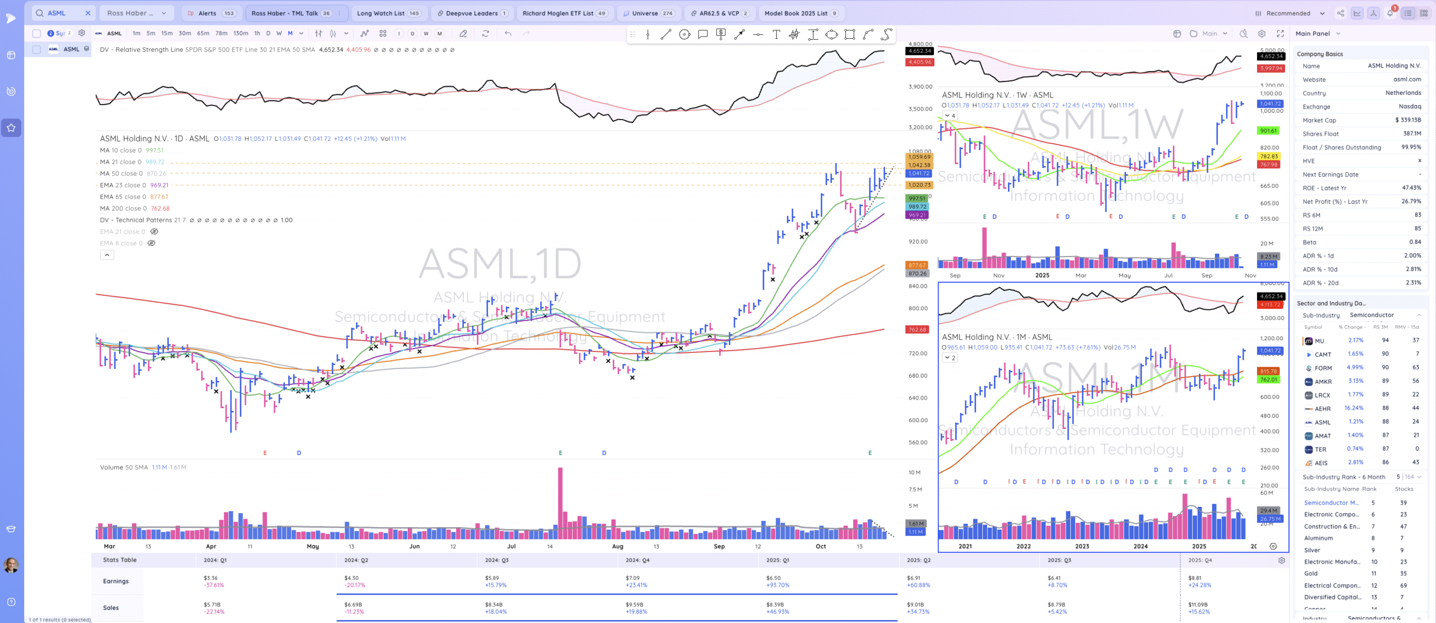Open the stats table settings gear
The image size is (1436, 623).
[x=1282, y=560]
